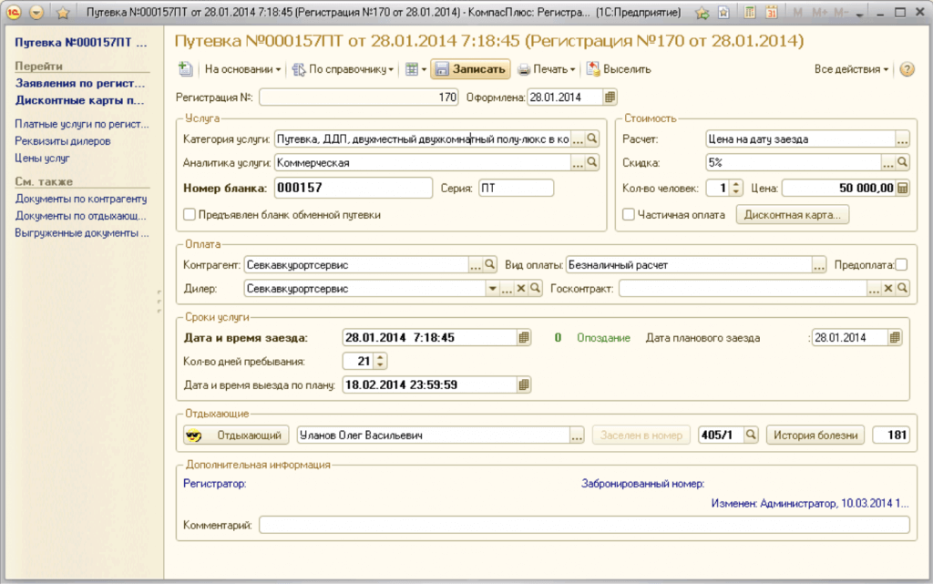Click the 1C application logo icon
This screenshot has width=933, height=584.
(x=13, y=12)
